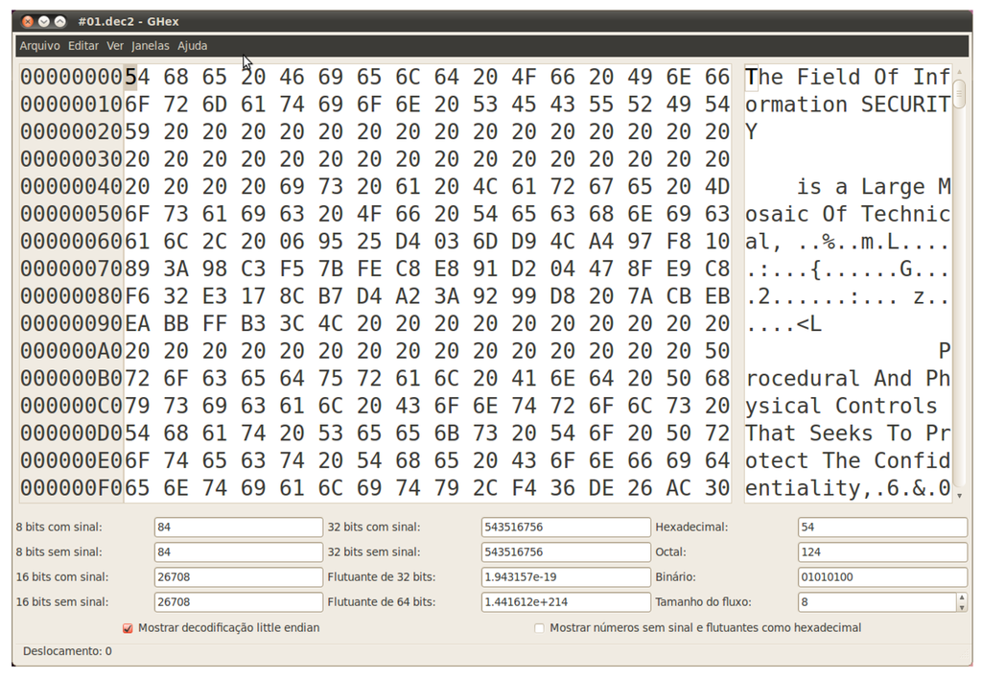The width and height of the screenshot is (982, 680).
Task: Click the hex view vertical scrollbar
Action: [x=959, y=288]
